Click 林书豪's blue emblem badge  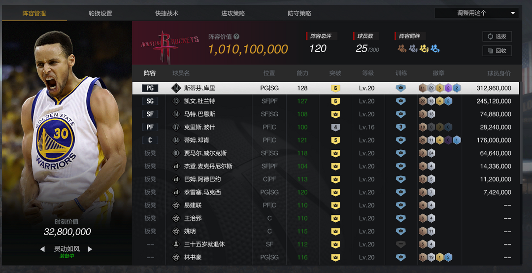tap(448, 257)
